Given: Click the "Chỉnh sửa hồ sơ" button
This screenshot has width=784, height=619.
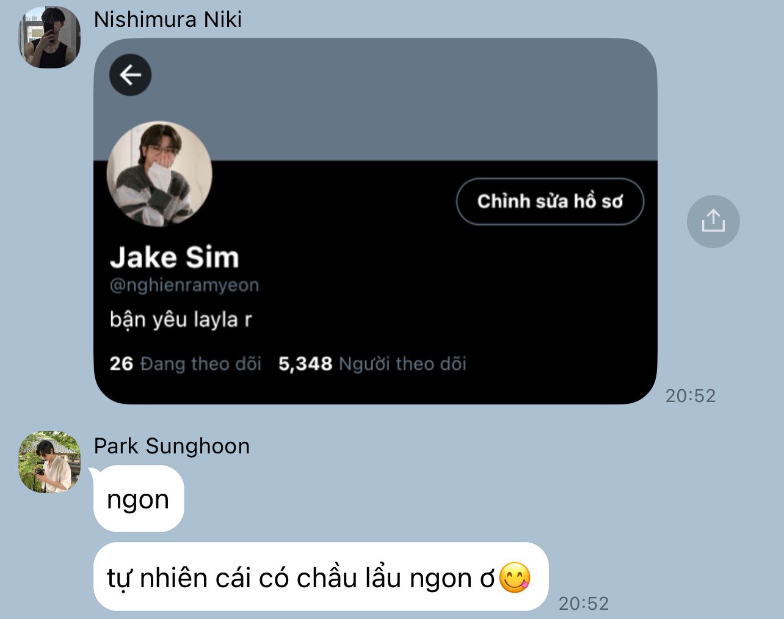Looking at the screenshot, I should click(550, 201).
